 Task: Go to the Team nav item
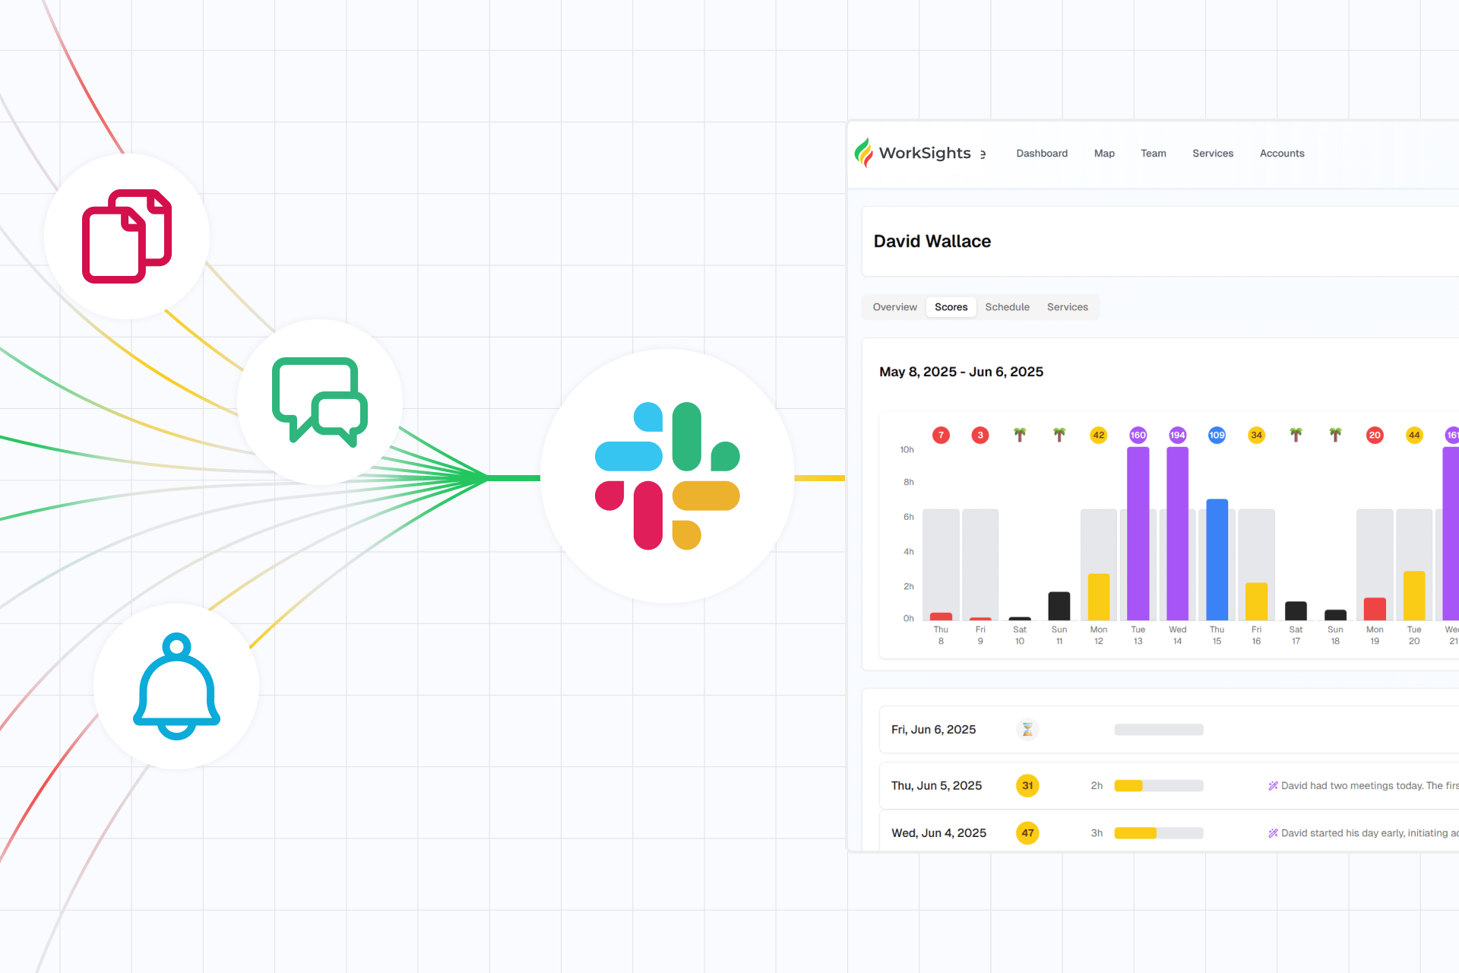[x=1153, y=154]
